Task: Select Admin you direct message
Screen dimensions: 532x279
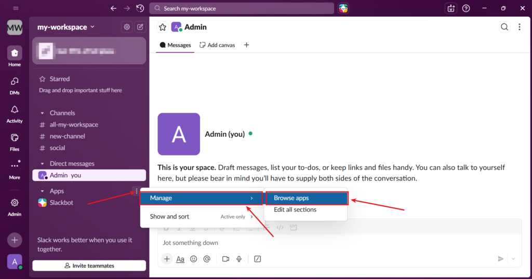Action: [x=89, y=175]
